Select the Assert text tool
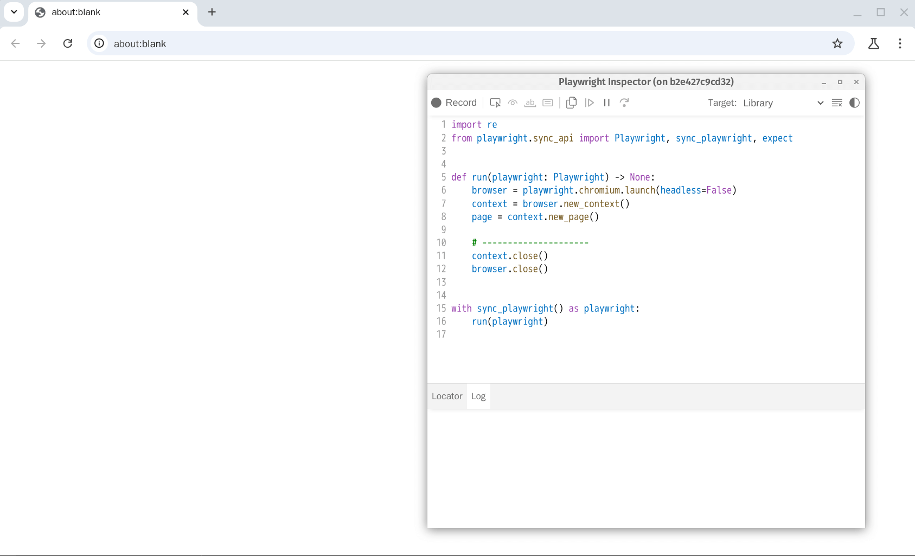The height and width of the screenshot is (556, 915). coord(530,103)
